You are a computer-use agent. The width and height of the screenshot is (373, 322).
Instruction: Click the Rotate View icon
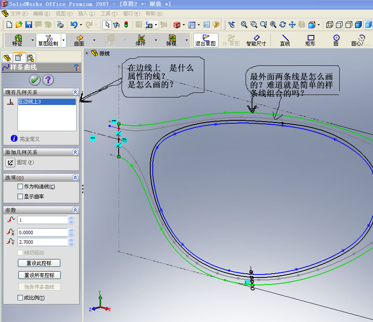(x=283, y=25)
